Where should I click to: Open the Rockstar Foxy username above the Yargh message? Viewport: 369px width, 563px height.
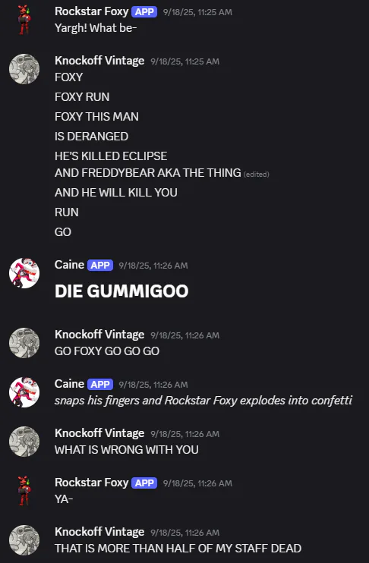(91, 11)
